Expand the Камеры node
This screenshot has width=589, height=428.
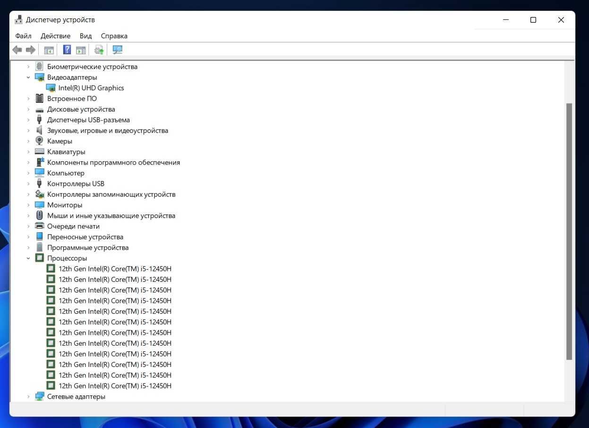pos(28,141)
